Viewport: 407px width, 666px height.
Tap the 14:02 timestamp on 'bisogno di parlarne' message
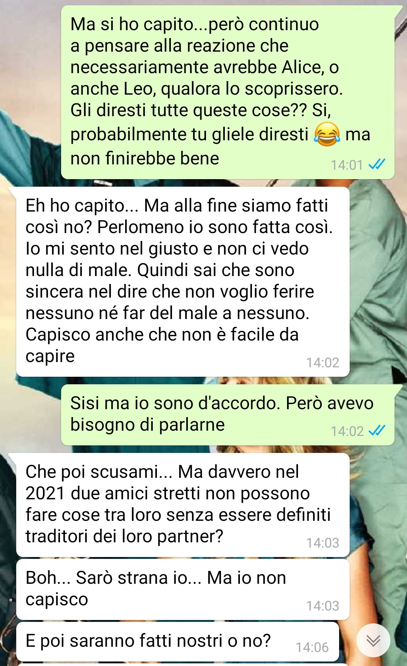point(347,431)
